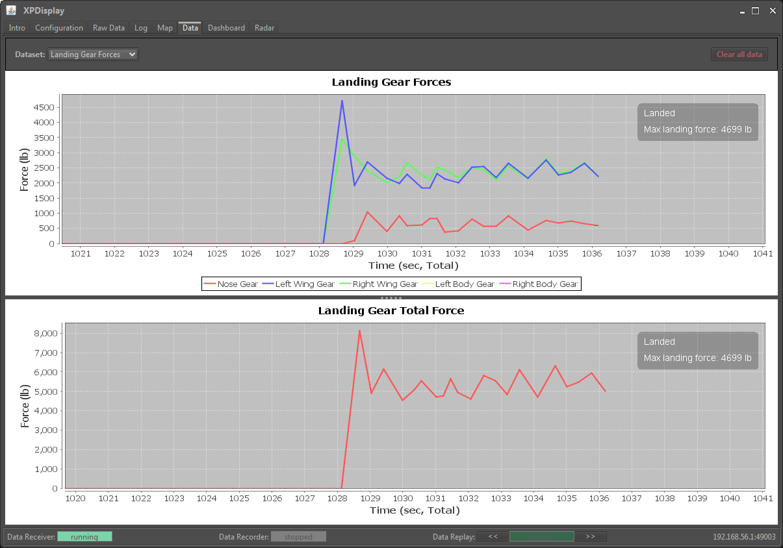Click the Java app icon in title bar
This screenshot has width=783, height=548.
coord(11,10)
